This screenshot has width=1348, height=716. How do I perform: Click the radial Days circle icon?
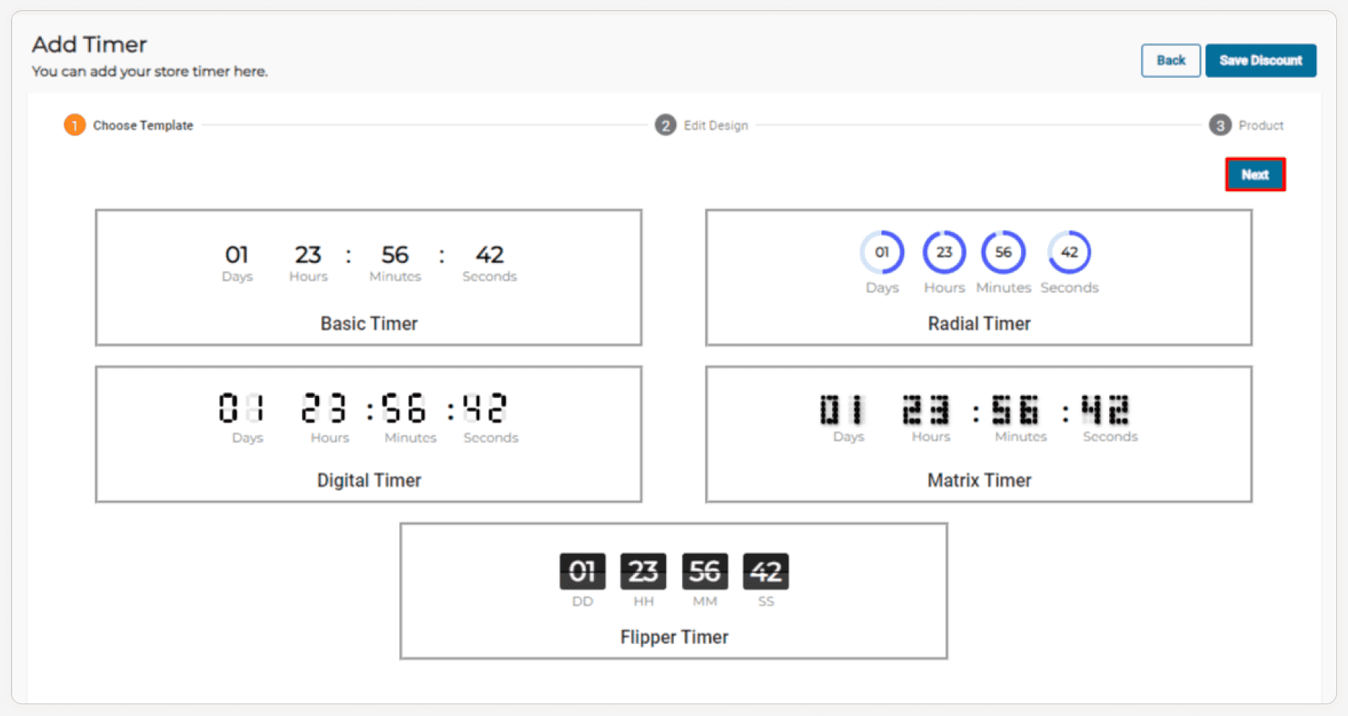click(x=881, y=253)
